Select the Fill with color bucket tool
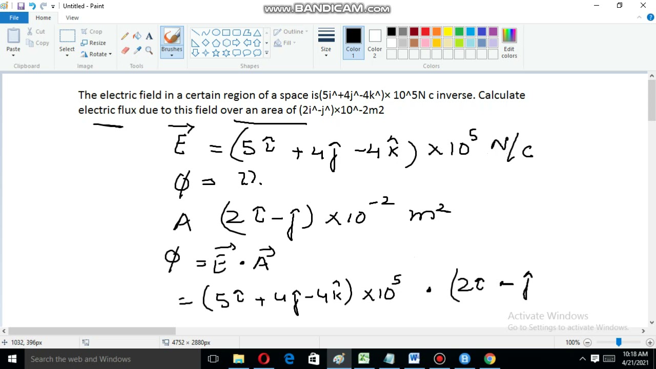Screen dimensions: 656x369 pos(137,36)
